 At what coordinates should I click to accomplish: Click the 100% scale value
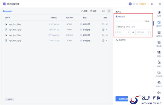point(147,21)
